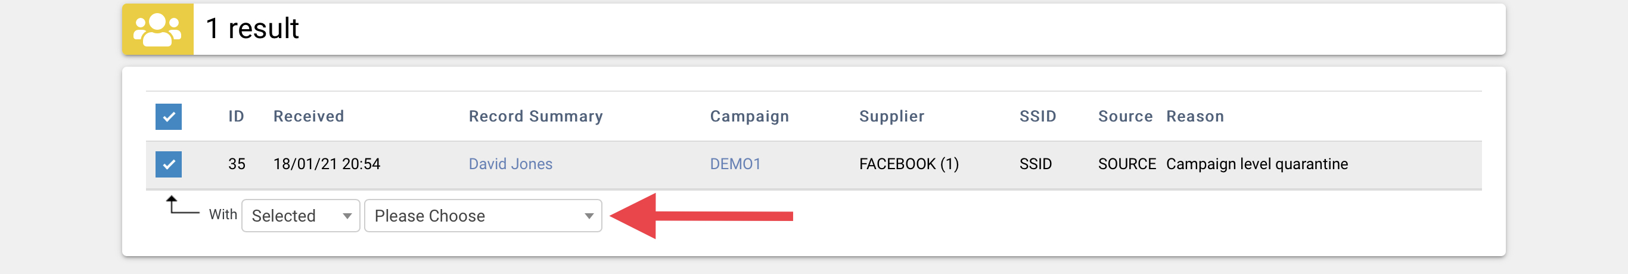Click the yellow users group icon
The image size is (1628, 274).
click(157, 30)
